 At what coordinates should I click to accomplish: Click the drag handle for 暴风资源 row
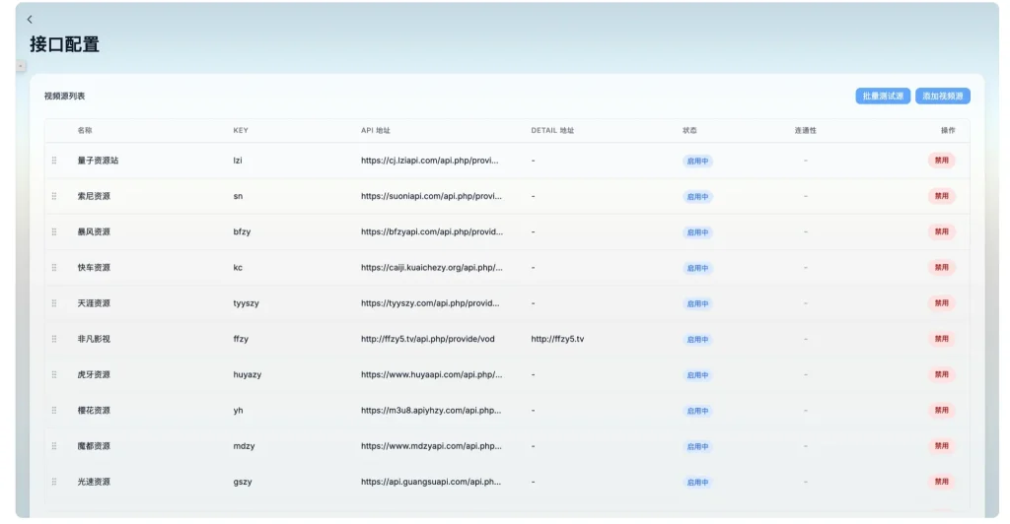54,231
